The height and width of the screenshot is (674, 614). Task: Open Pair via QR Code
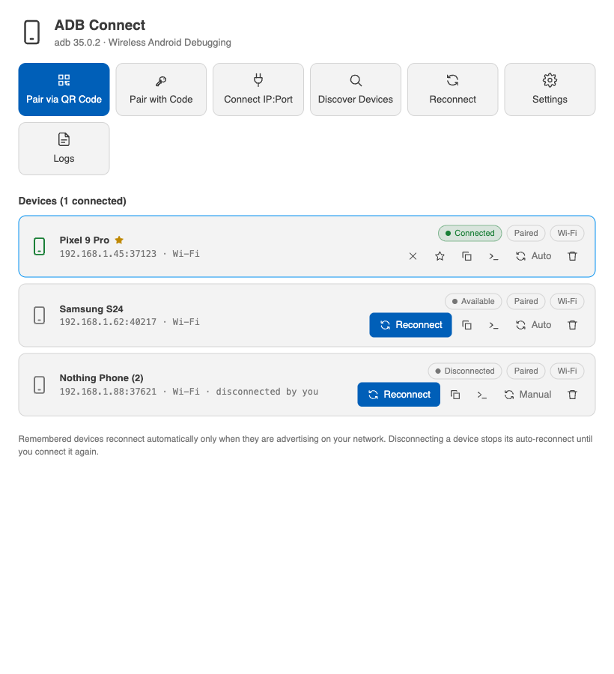pos(64,89)
